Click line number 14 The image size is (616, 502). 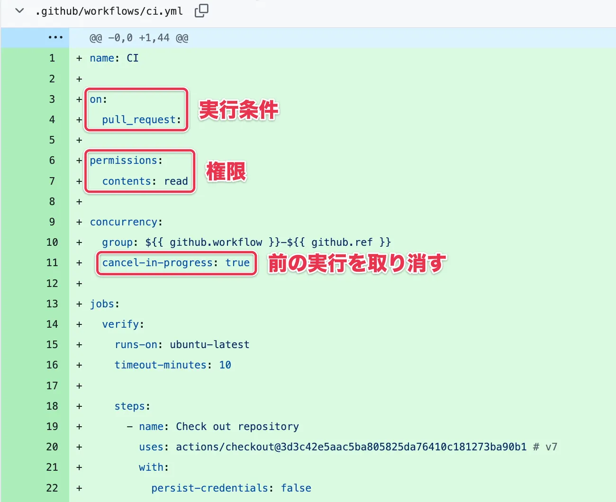point(52,324)
